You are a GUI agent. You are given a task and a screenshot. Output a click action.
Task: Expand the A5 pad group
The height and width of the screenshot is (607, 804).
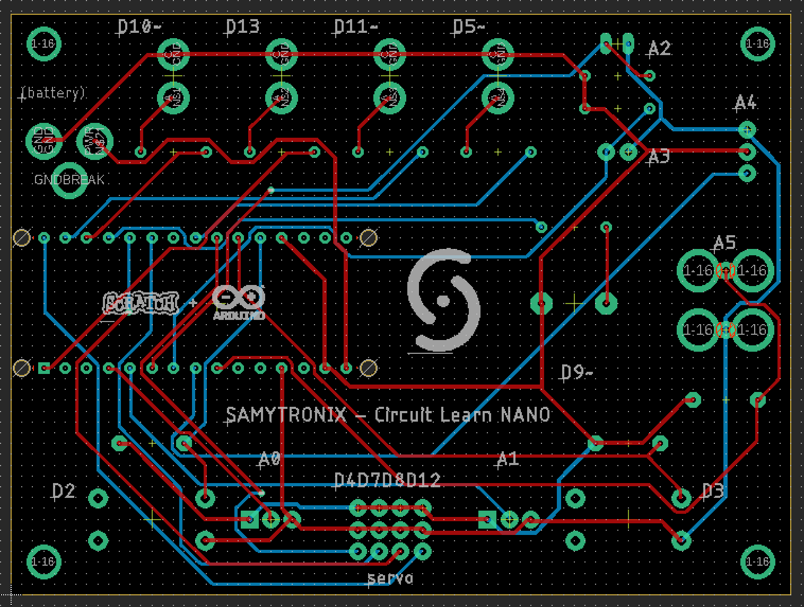click(x=725, y=299)
